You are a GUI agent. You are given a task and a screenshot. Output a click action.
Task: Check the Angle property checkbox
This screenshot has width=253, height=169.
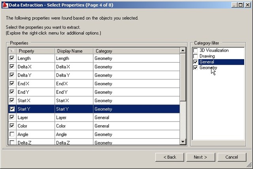coord(12,134)
